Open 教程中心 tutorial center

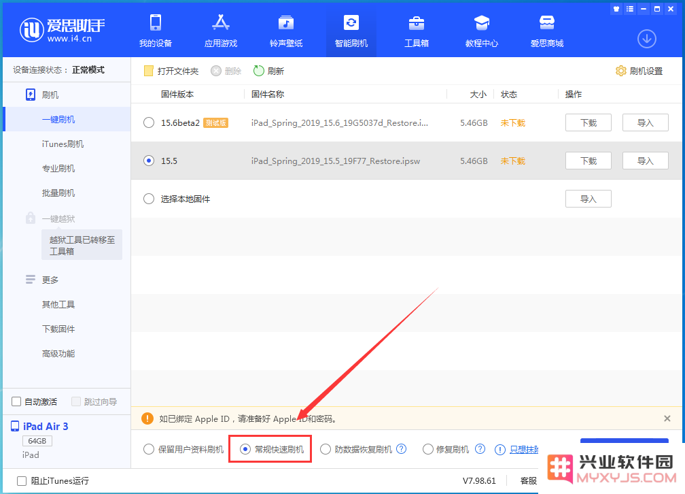pos(481,31)
